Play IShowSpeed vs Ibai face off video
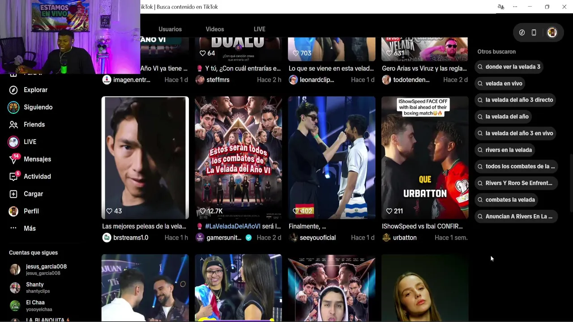The height and width of the screenshot is (322, 573). pos(425,157)
